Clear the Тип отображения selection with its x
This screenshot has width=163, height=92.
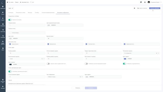pyautogui.click(x=80, y=77)
